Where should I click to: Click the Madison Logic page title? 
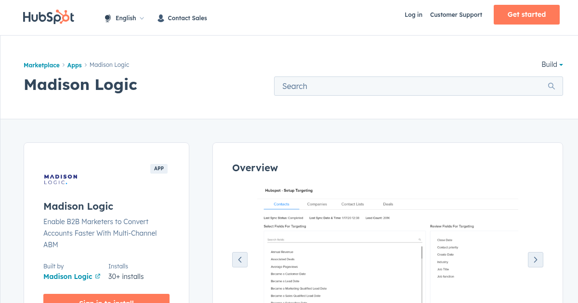(x=80, y=85)
